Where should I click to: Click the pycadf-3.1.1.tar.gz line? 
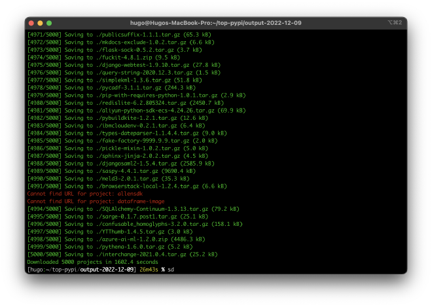point(111,88)
